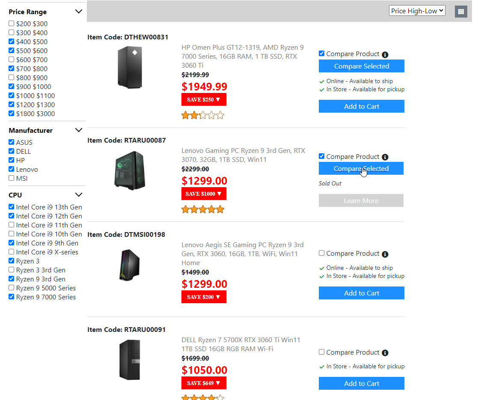Check the MSI manufacturer filter
The height and width of the screenshot is (400, 478).
click(12, 178)
